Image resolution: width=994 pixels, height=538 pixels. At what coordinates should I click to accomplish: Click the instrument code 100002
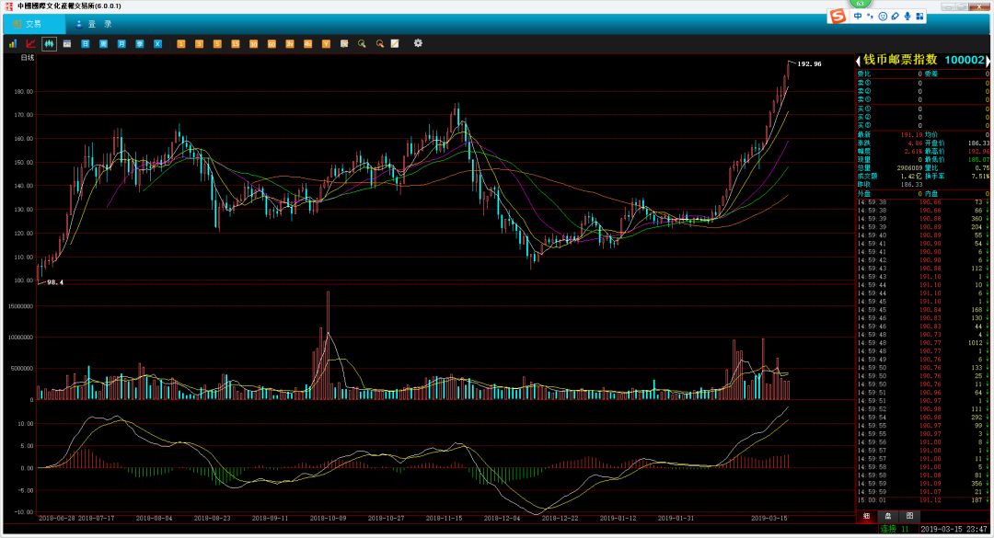965,60
